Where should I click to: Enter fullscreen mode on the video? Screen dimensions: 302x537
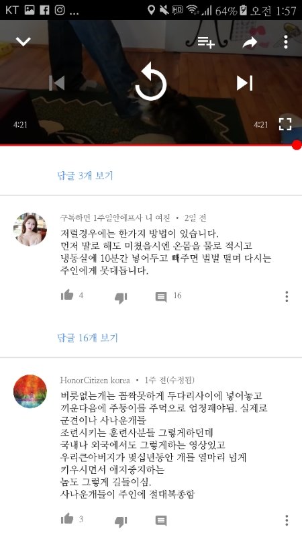[285, 124]
